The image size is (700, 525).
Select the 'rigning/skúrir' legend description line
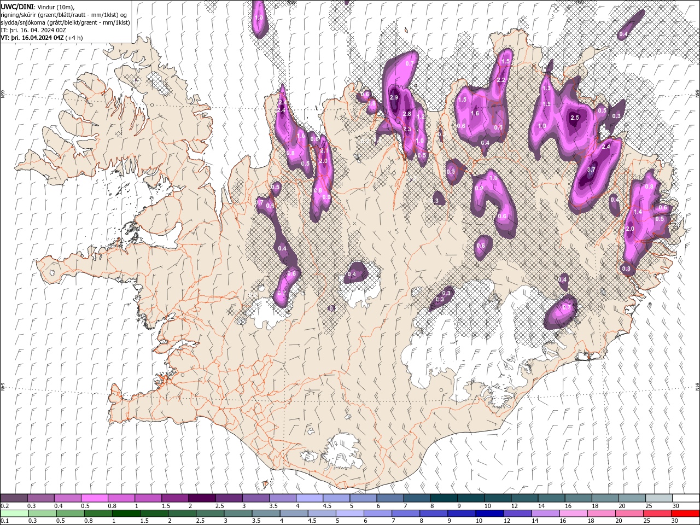click(63, 14)
